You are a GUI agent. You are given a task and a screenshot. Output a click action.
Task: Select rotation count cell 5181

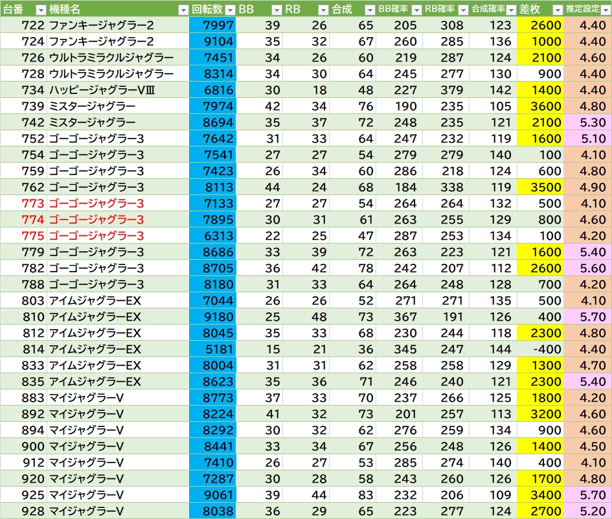click(212, 349)
